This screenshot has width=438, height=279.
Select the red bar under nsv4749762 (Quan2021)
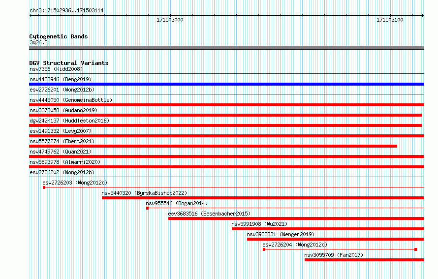click(226, 156)
